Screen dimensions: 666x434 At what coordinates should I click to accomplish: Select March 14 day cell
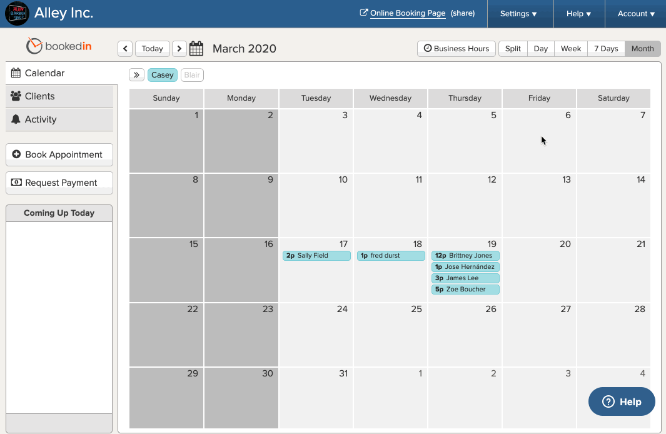coord(613,206)
